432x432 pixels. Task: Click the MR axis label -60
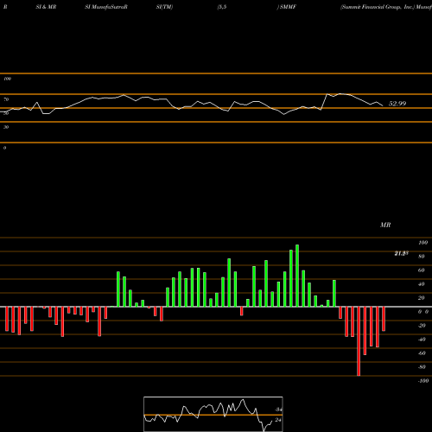[422, 353]
